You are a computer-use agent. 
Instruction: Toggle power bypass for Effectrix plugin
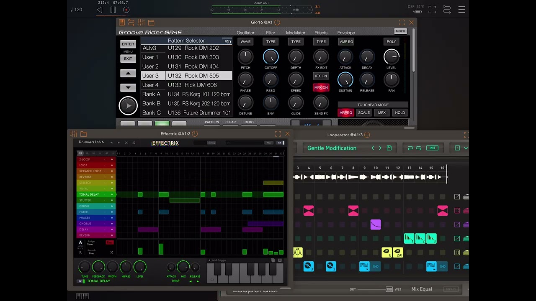tap(195, 134)
